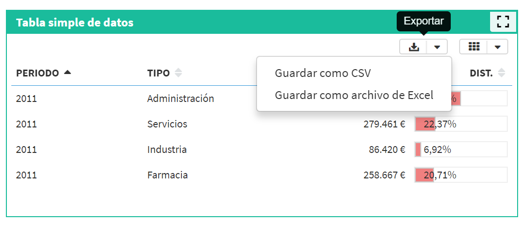
Task: Click the Tabla simple de datos title
Action: 75,23
